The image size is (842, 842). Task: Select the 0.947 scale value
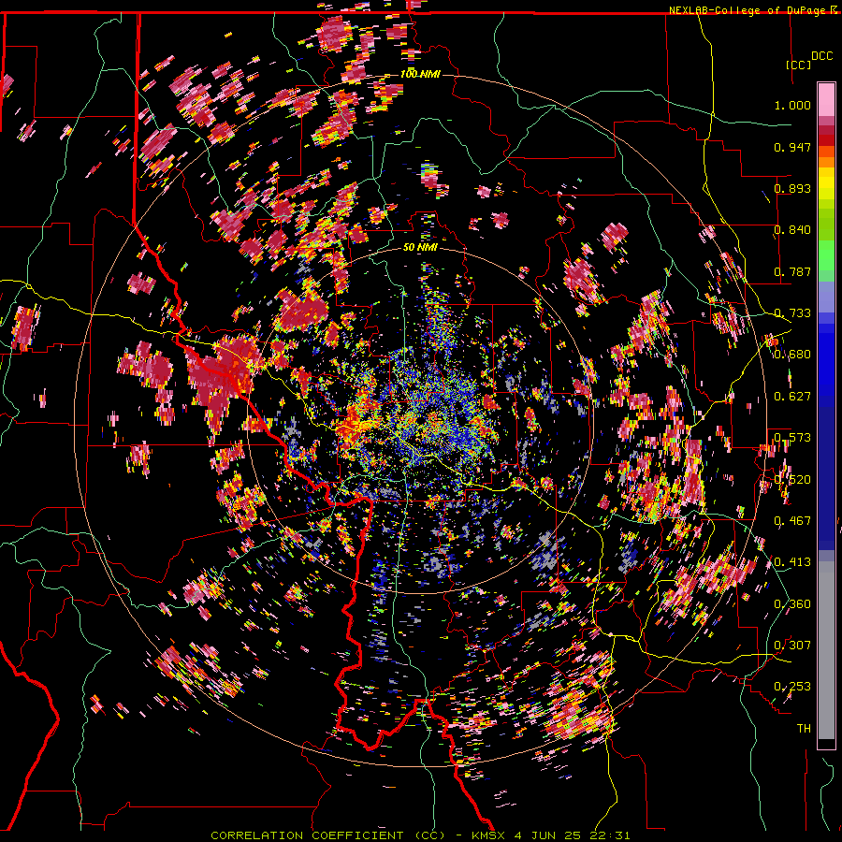point(792,147)
